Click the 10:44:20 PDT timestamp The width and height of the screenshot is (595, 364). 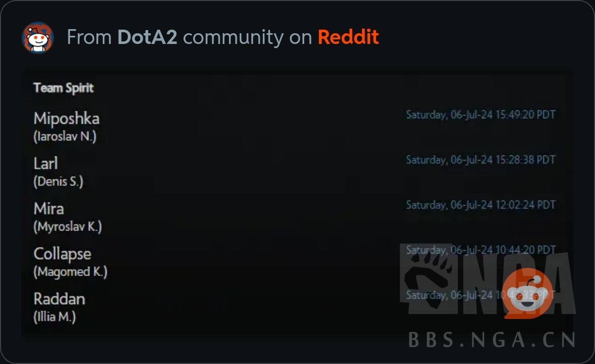pos(481,250)
